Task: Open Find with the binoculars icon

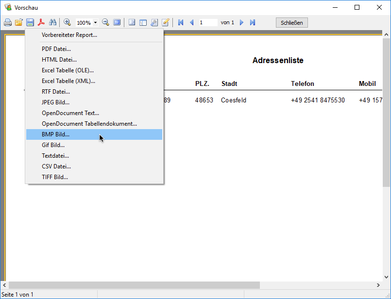Action: (x=53, y=22)
